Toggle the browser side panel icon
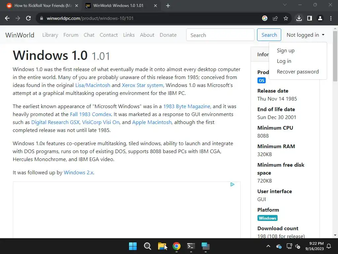Screen dimensions: 338x254 click(x=310, y=19)
